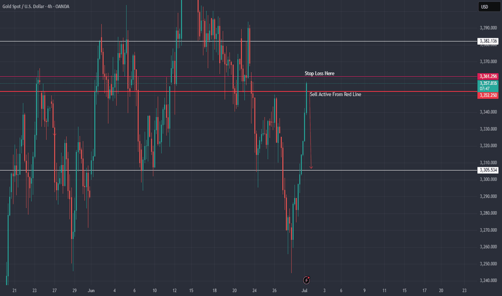The image size is (502, 296).
Task: Select the 3,382.136 price label
Action: [488, 41]
